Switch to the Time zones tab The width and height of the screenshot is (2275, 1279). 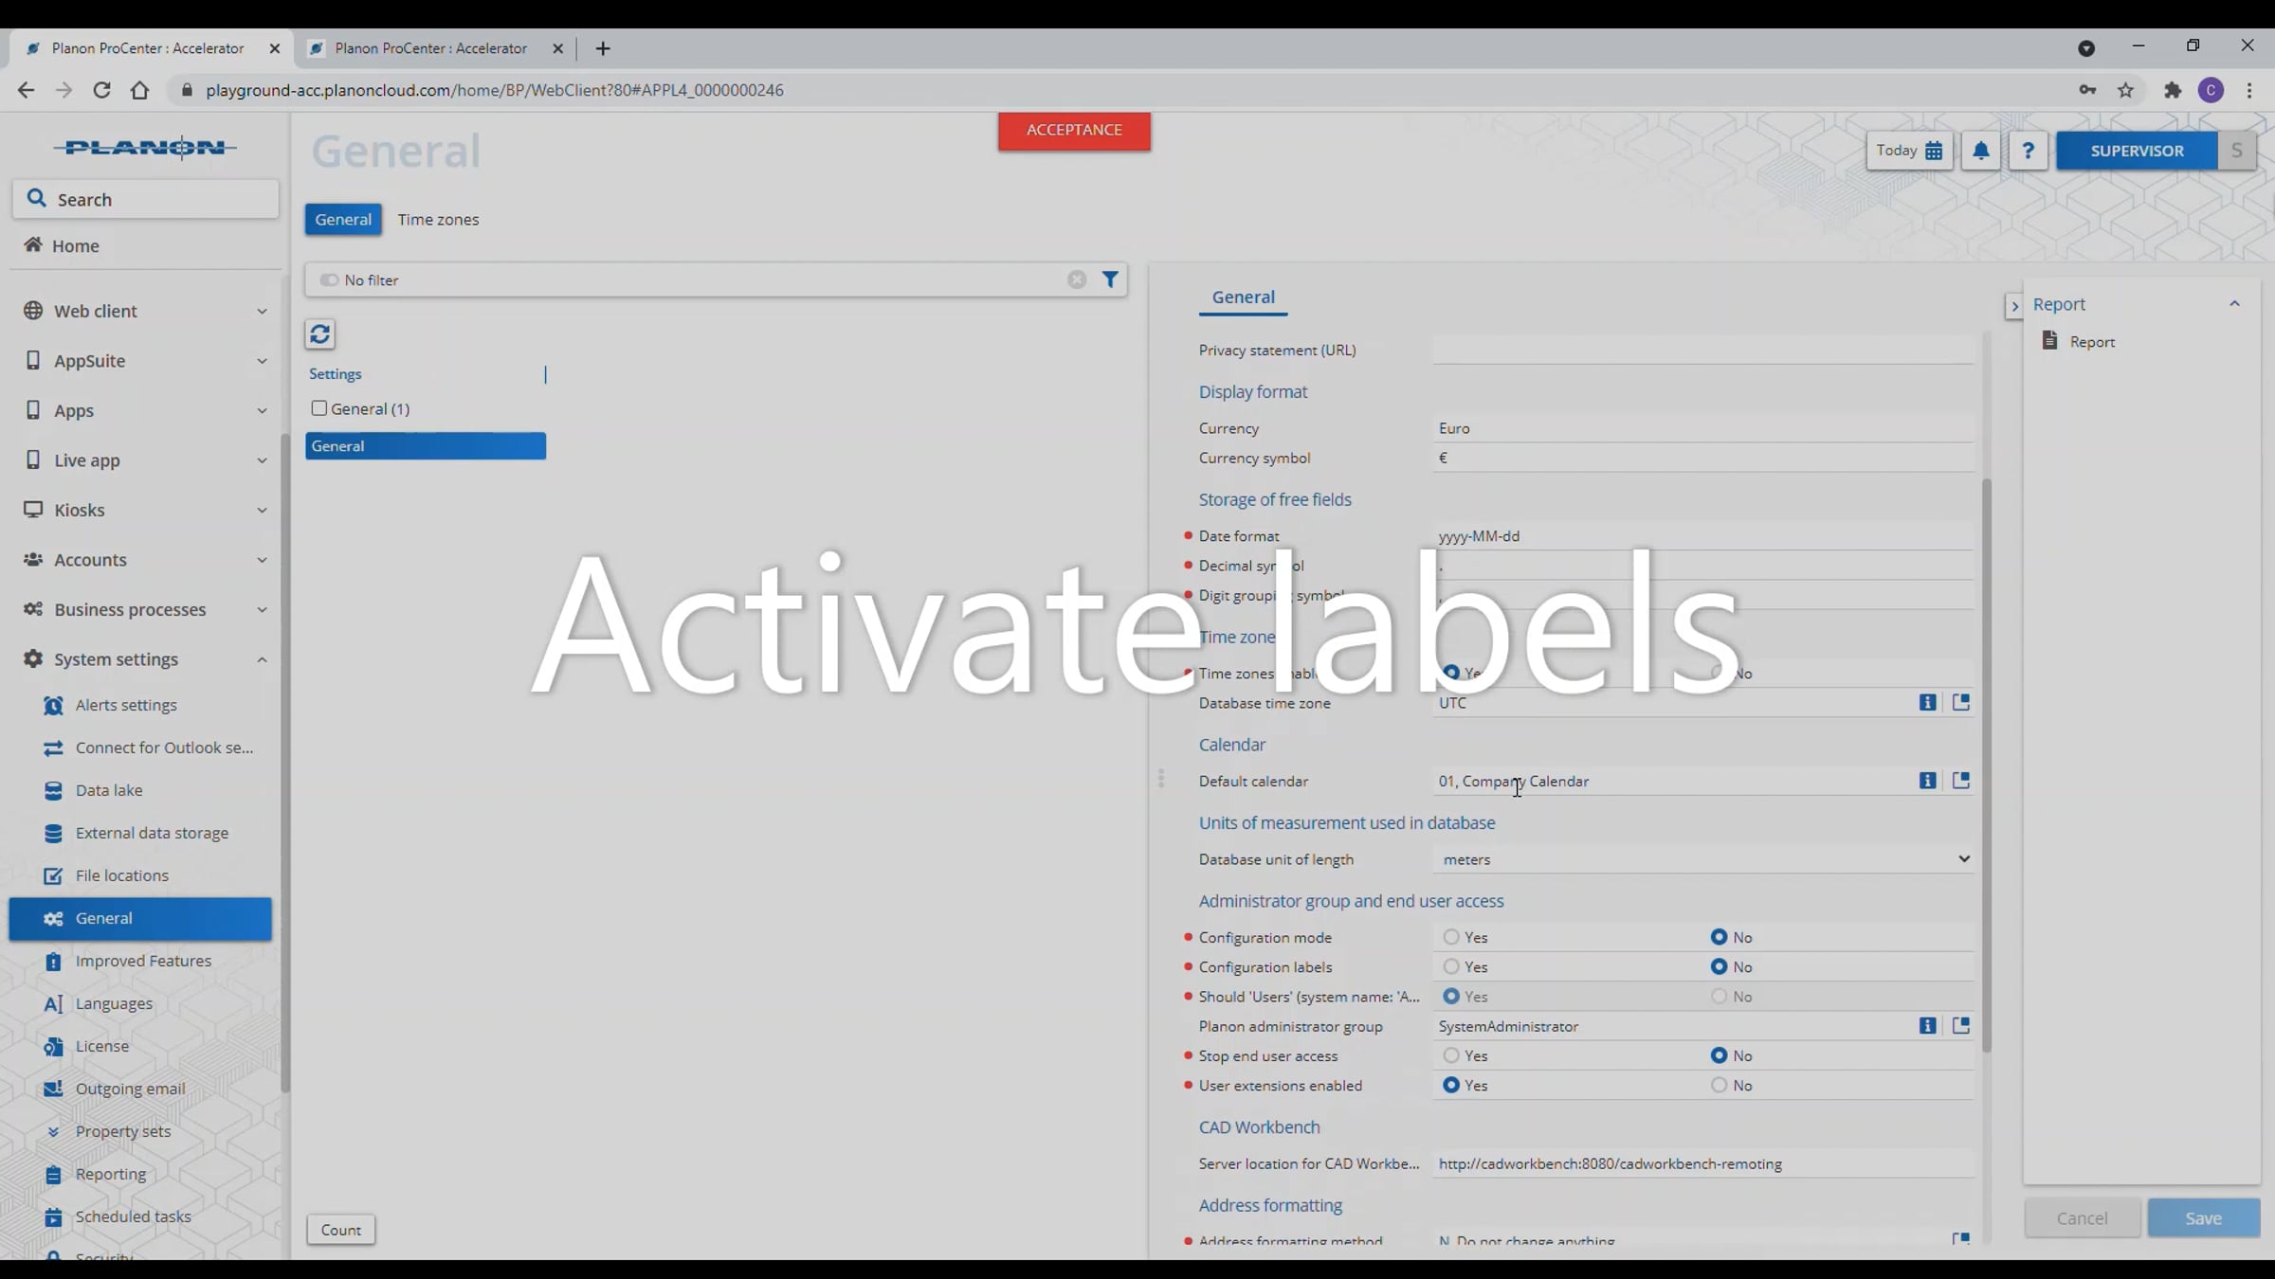click(438, 220)
